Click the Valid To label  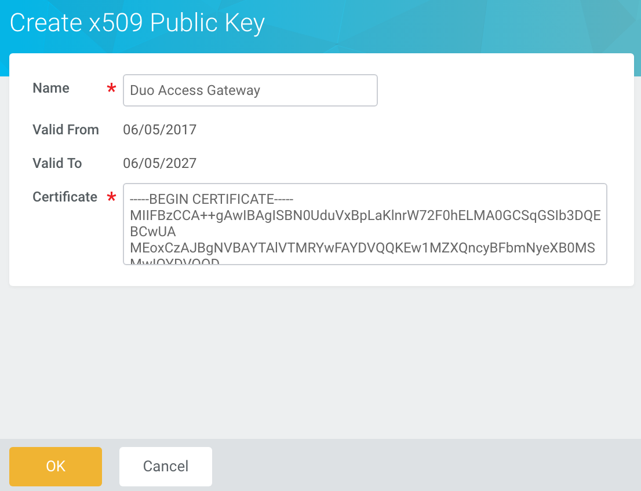(x=57, y=163)
